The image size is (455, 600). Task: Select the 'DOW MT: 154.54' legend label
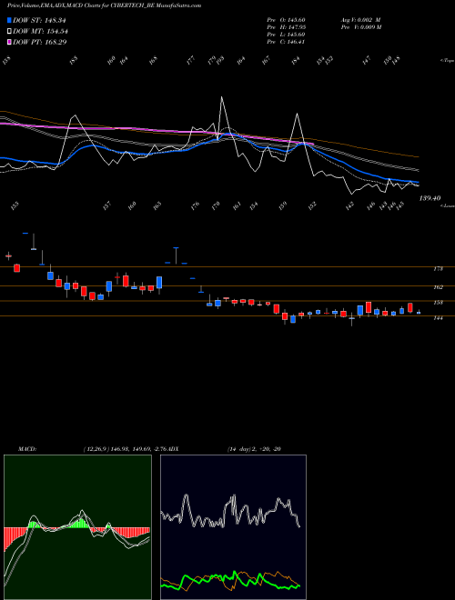coord(40,31)
